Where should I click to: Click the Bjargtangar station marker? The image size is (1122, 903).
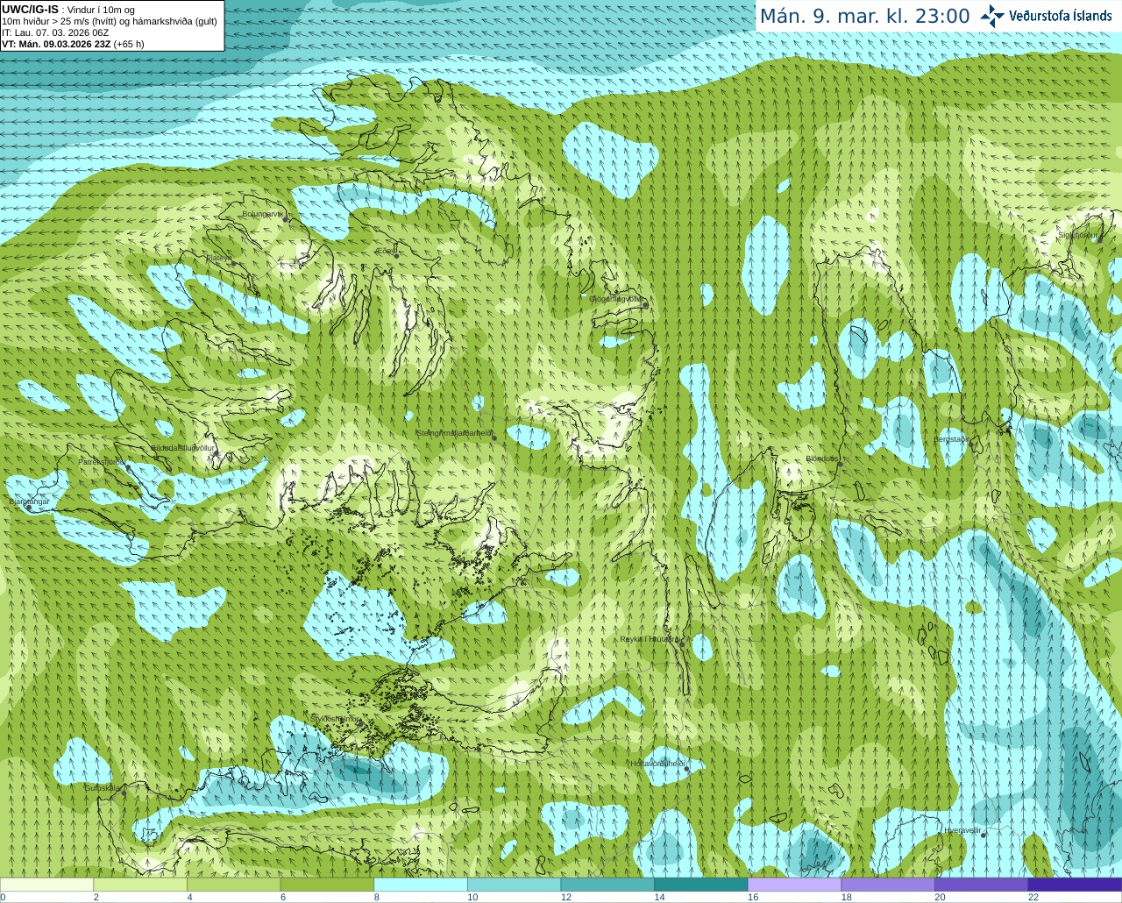pos(29,507)
